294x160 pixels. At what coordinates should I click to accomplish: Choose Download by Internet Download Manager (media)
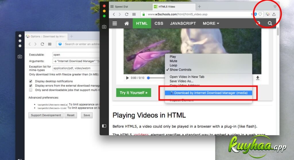point(208,93)
